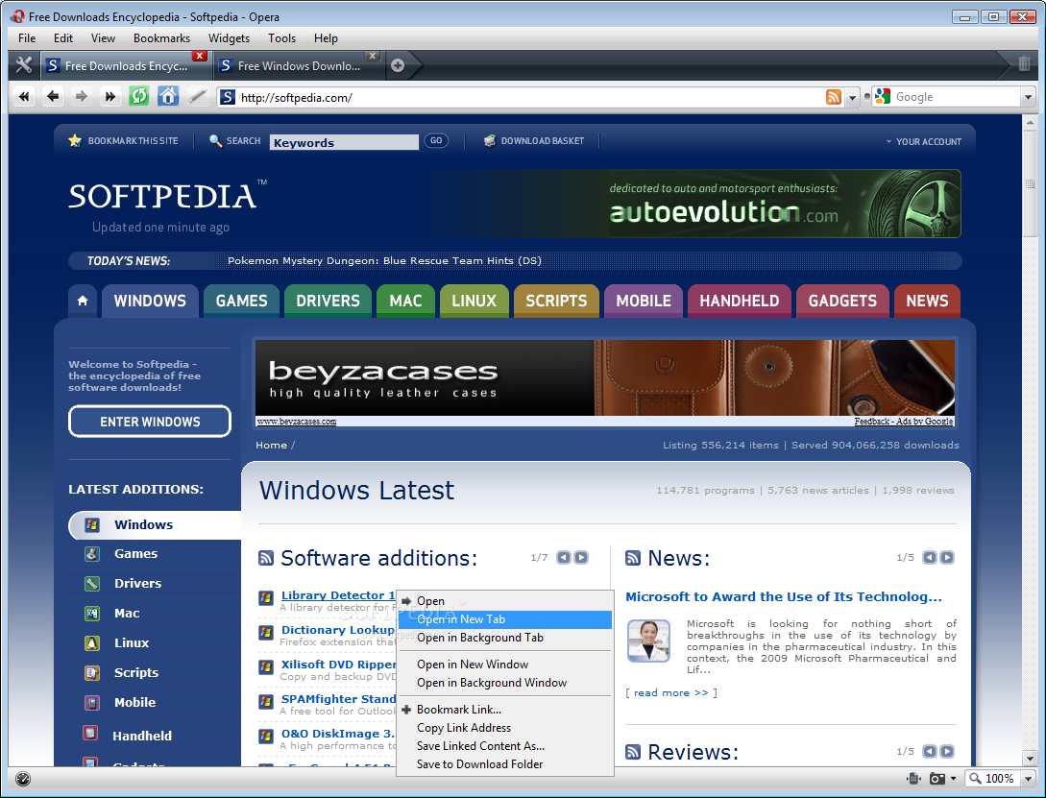Click the Reviews section RSS icon
This screenshot has width=1046, height=798.
(632, 752)
